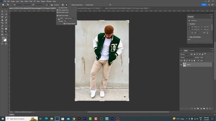Image resolution: width=216 pixels, height=121 pixels.
Task: Toggle Show Cropped Area checkbox
Action: (57, 10)
